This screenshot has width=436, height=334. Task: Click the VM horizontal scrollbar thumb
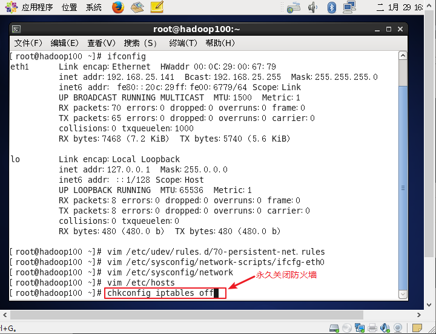pos(187,315)
